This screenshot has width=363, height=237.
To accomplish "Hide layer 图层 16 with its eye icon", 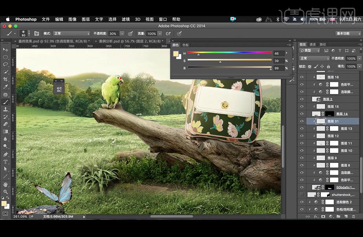I will point(302,77).
